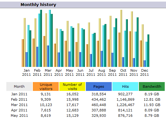Viewport: 166px width, 119px height.
Task: Click the Jun 2011 chart axis label
Action: point(80,72)
